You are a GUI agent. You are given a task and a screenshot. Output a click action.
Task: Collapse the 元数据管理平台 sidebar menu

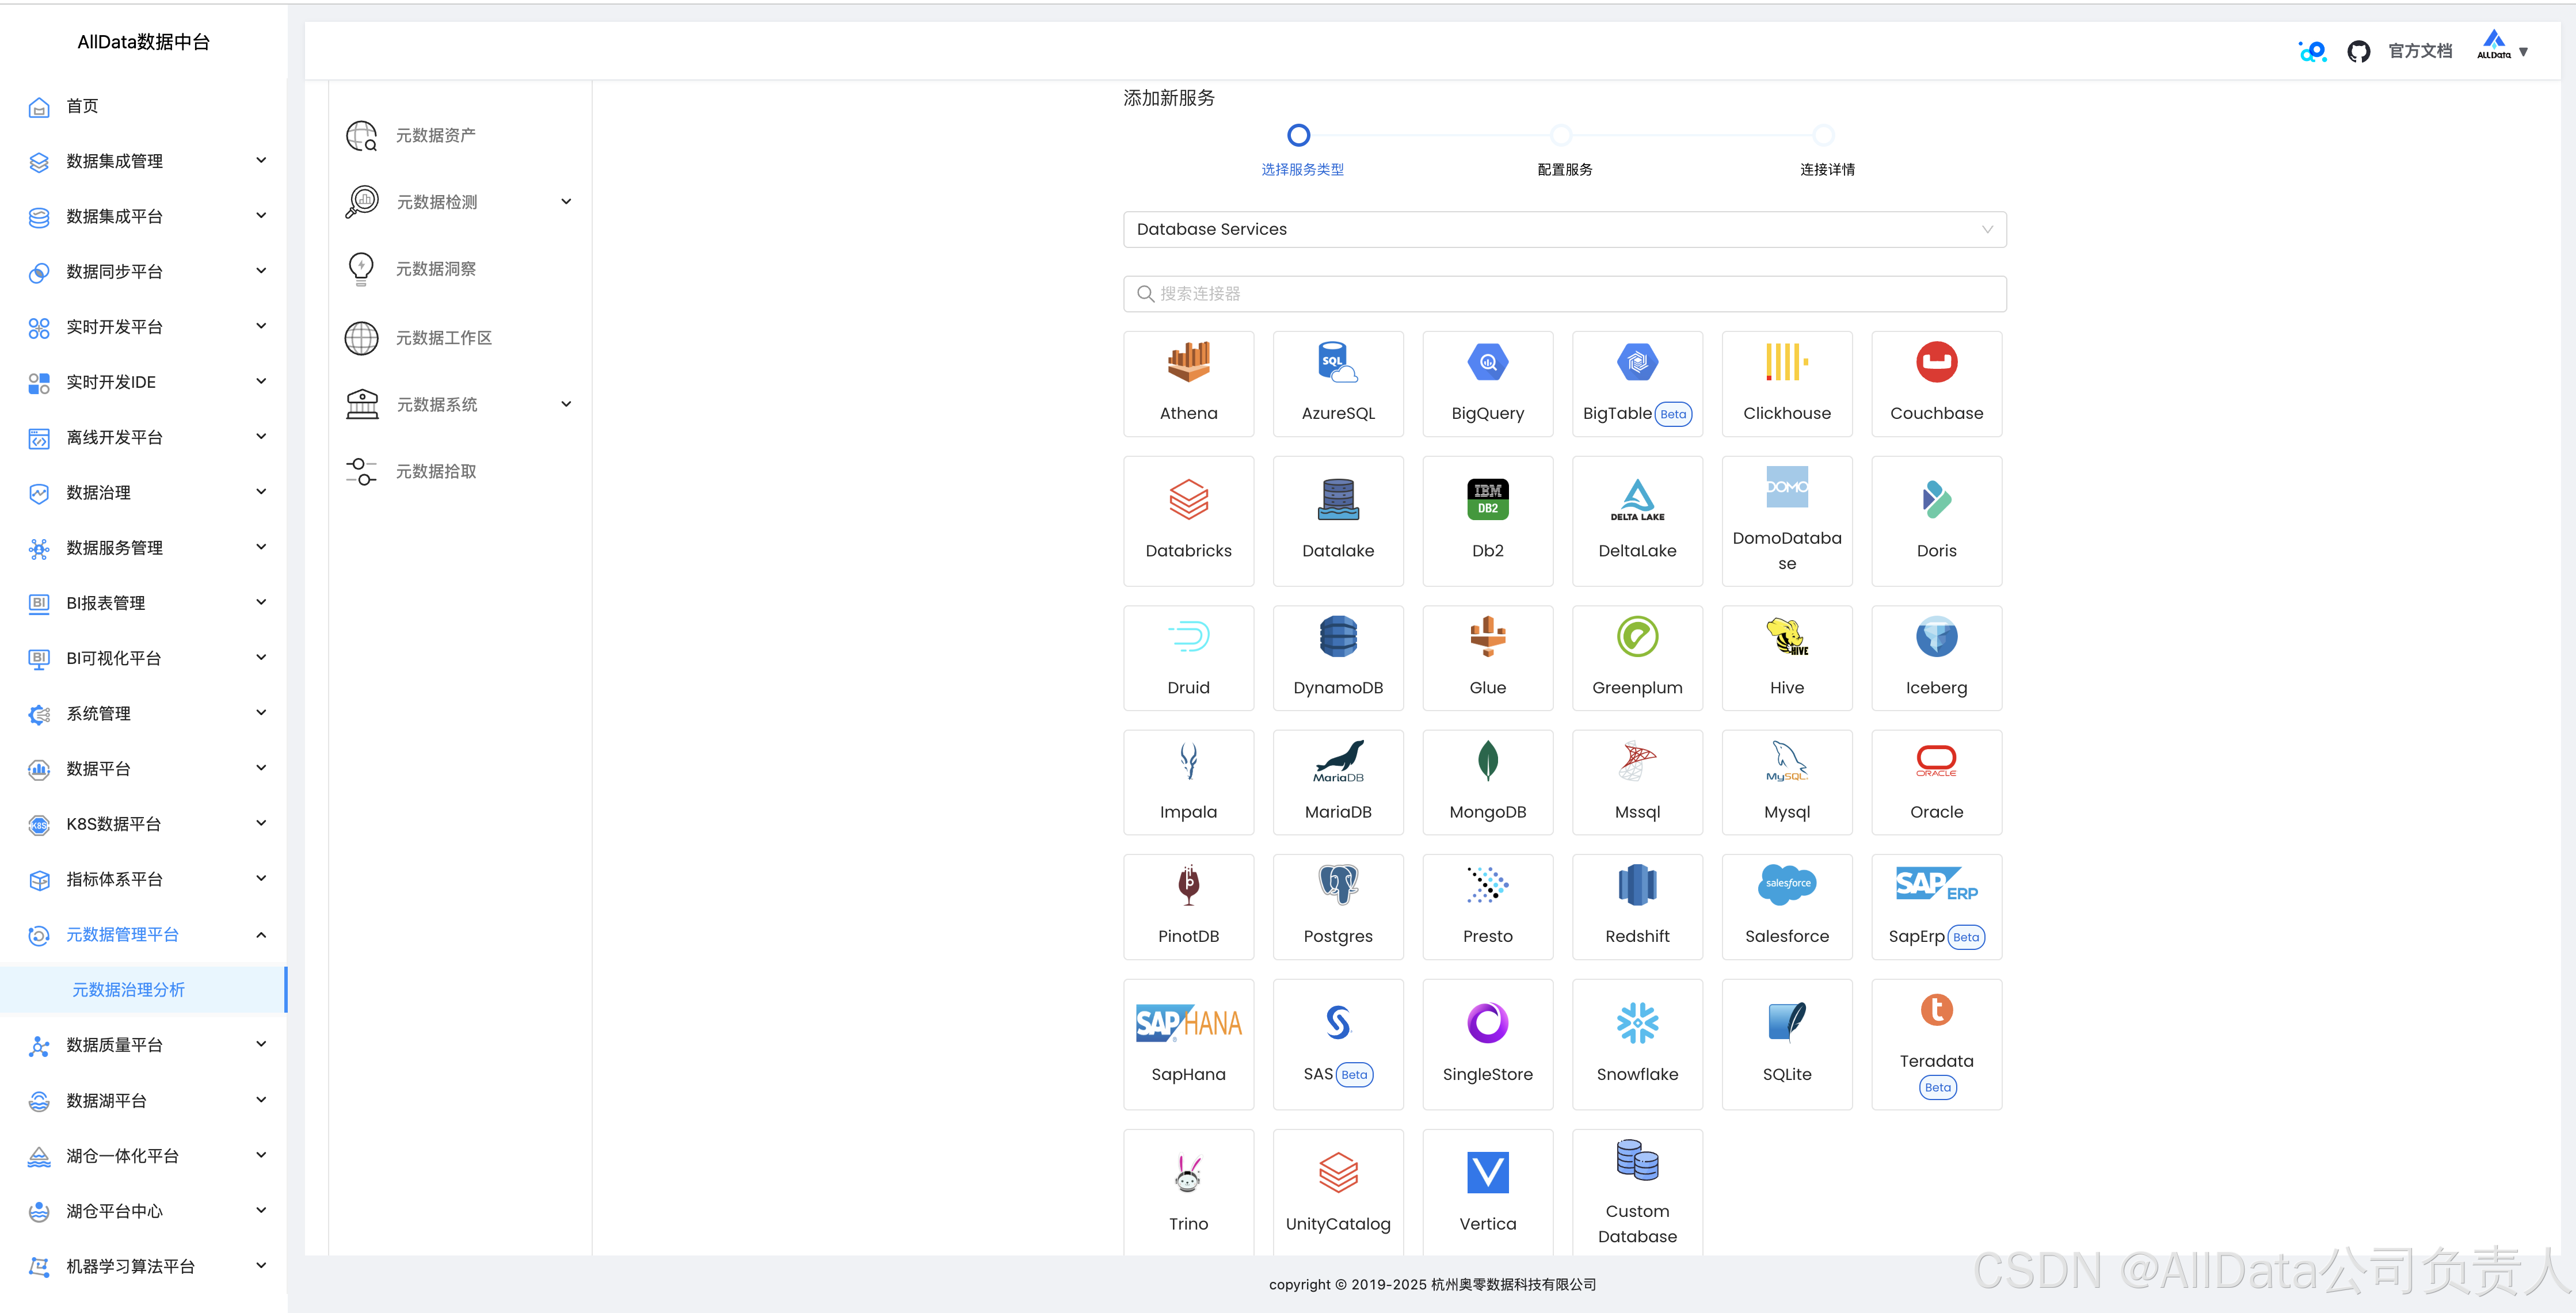[x=144, y=934]
